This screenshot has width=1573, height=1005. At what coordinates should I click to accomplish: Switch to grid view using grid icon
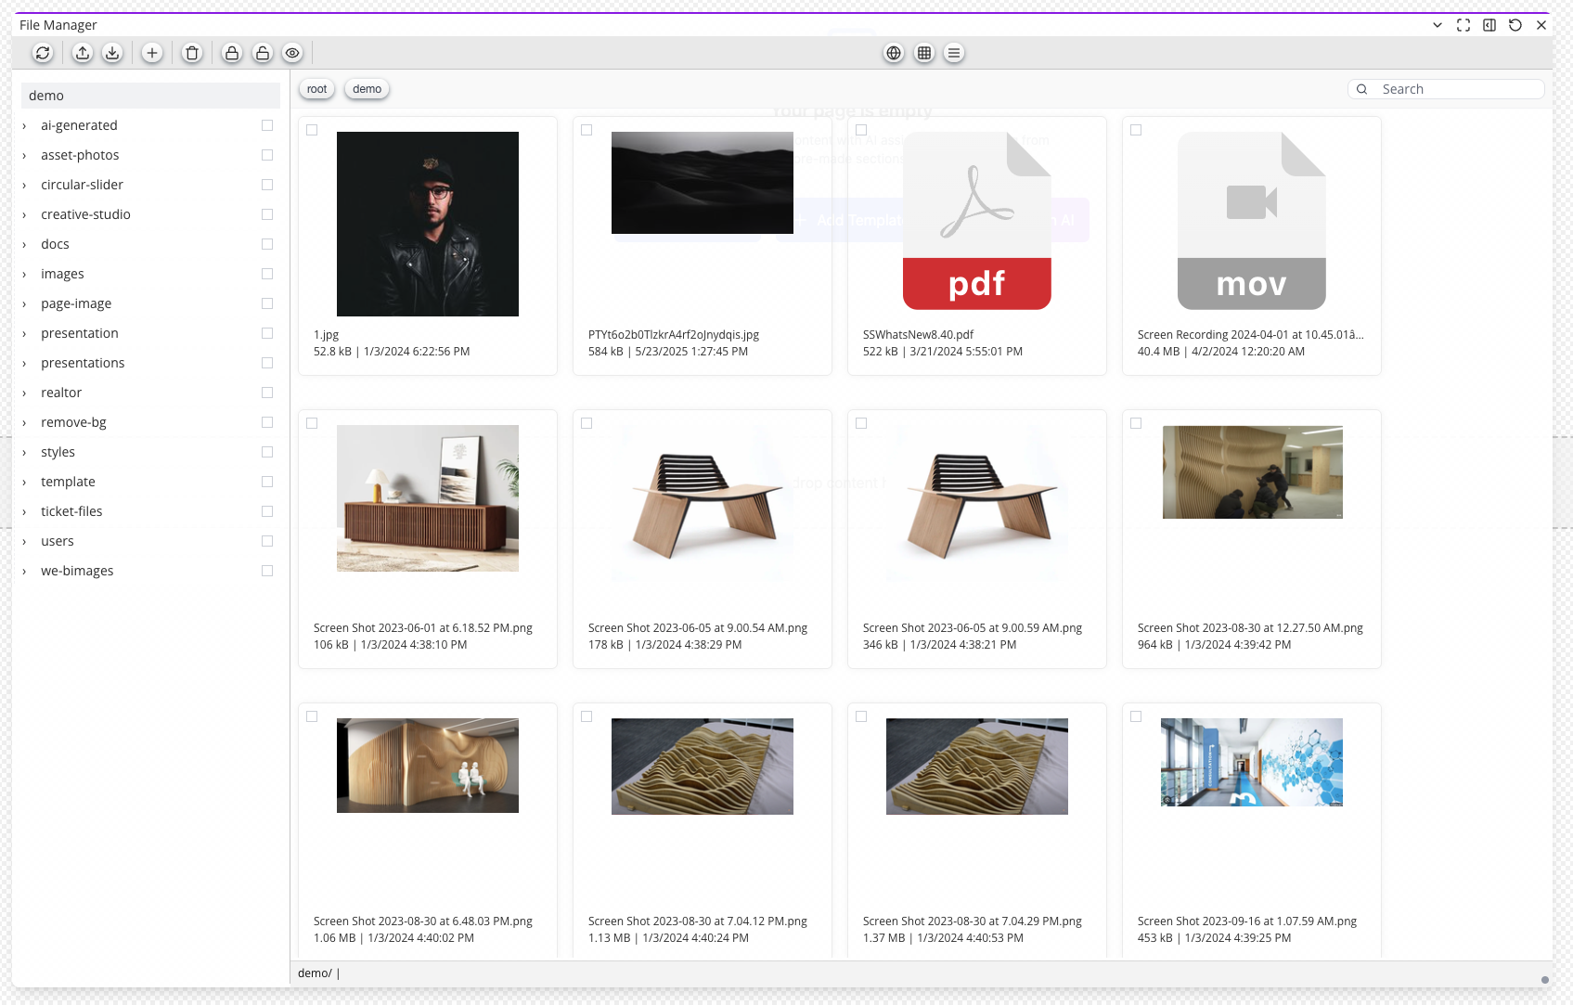point(924,53)
